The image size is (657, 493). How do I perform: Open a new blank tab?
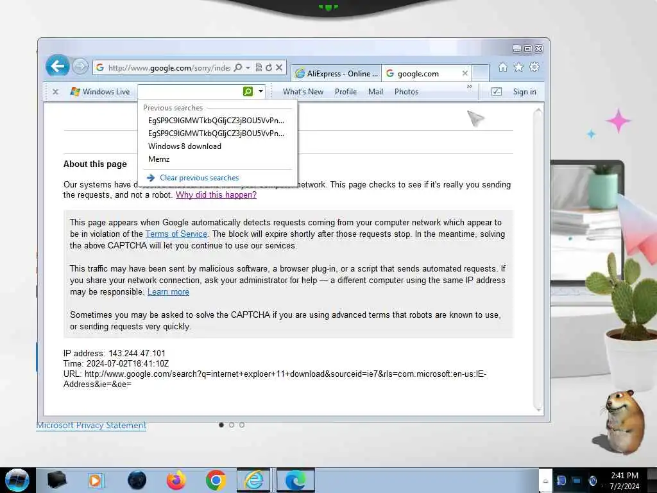click(481, 73)
